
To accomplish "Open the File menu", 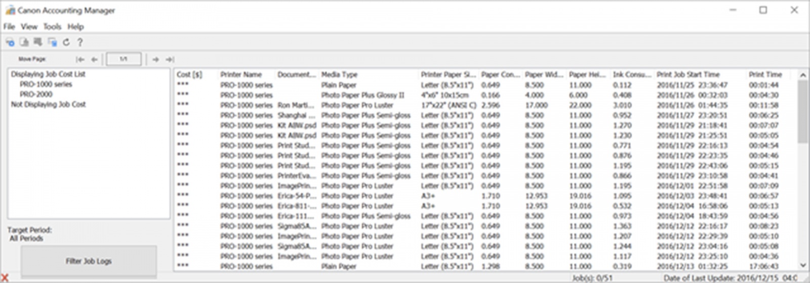I will [x=9, y=26].
